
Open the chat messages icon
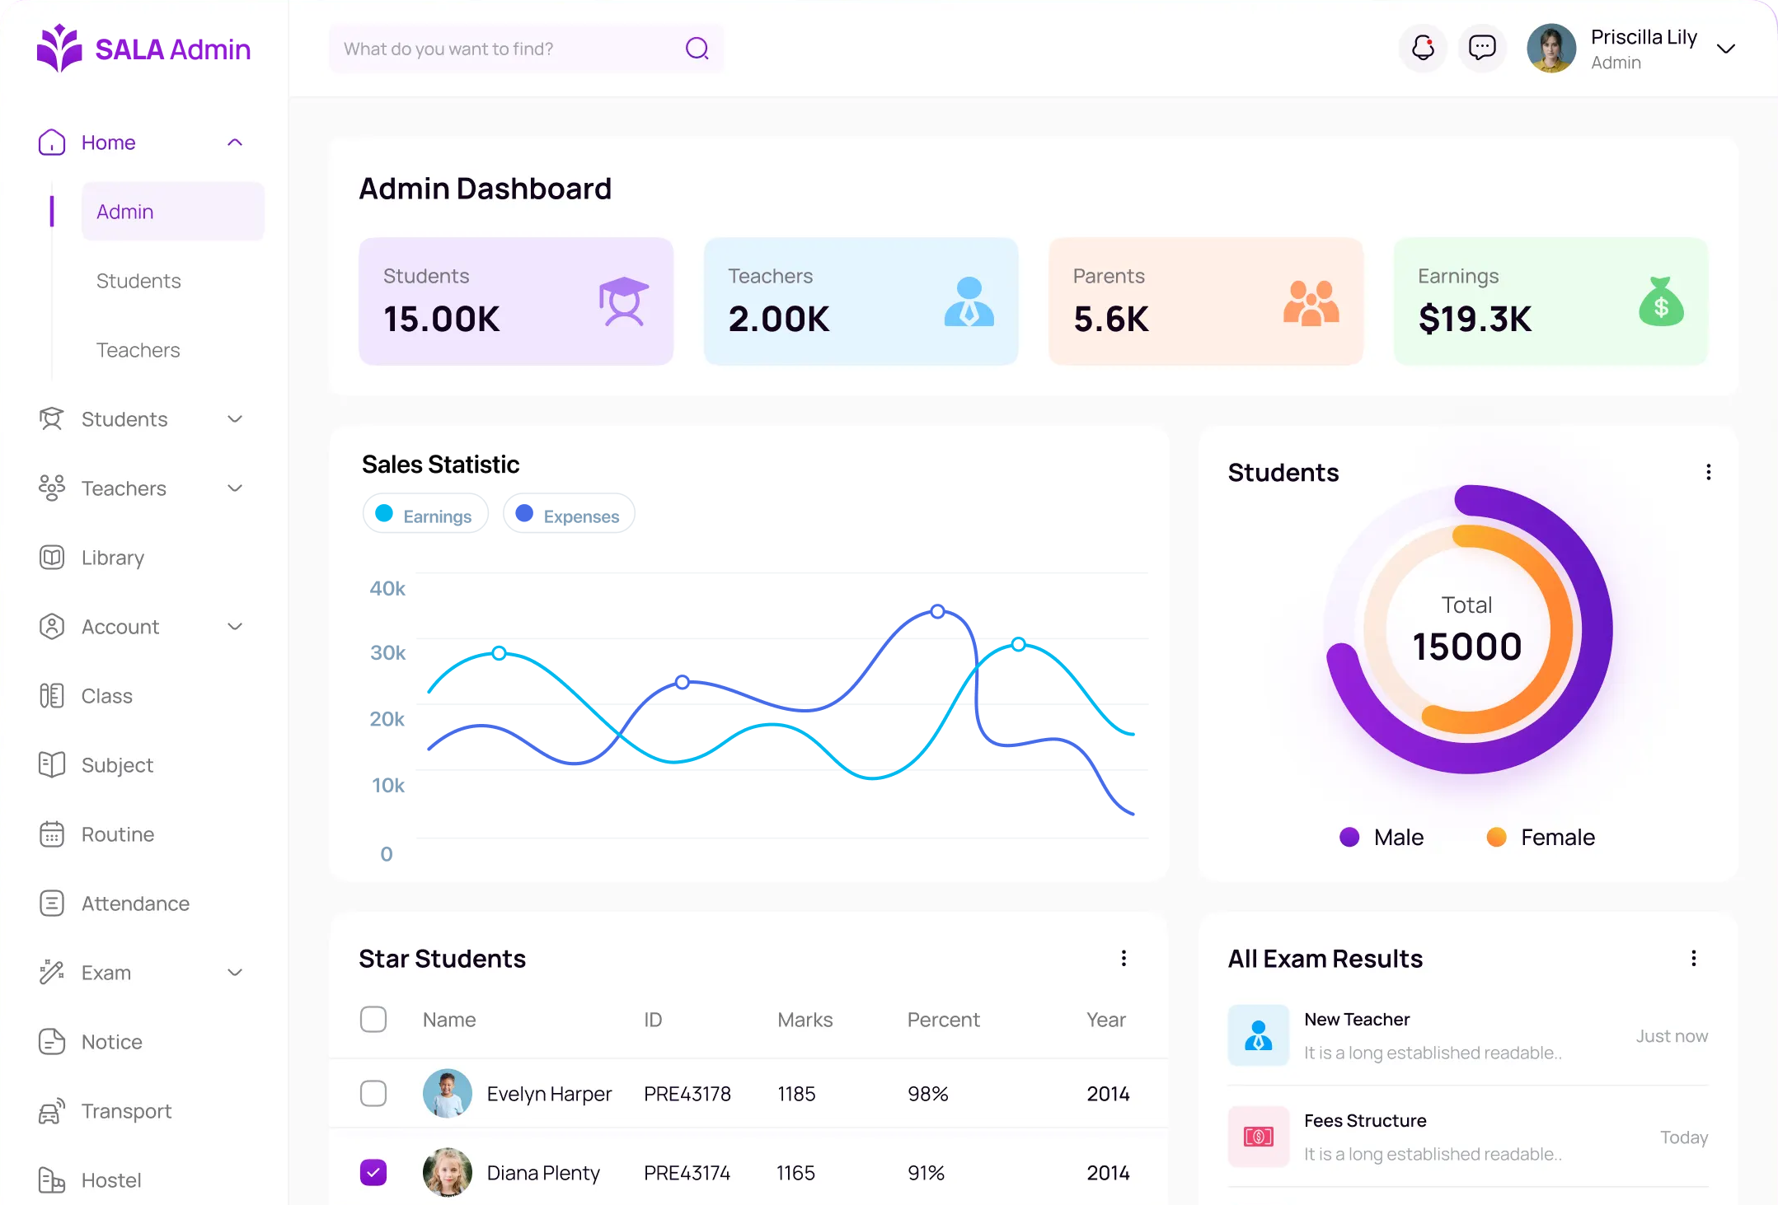(x=1482, y=48)
